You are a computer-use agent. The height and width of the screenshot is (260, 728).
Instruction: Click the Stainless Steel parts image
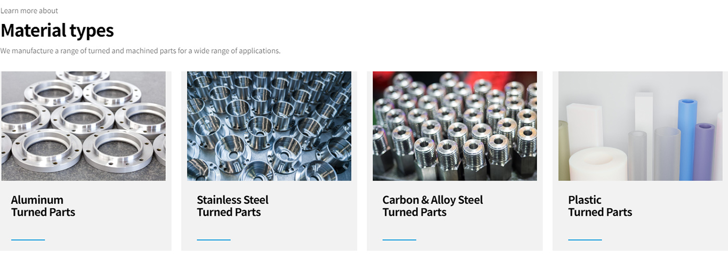pyautogui.click(x=269, y=126)
